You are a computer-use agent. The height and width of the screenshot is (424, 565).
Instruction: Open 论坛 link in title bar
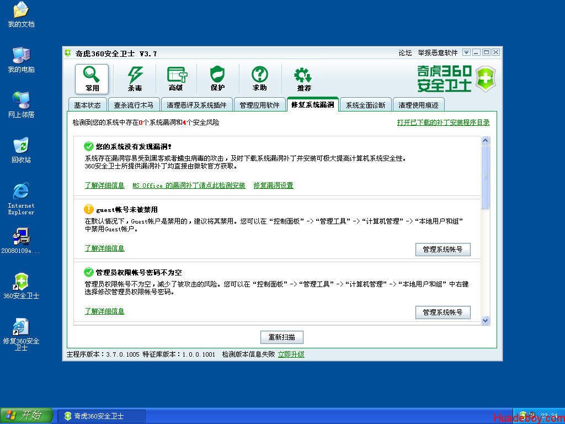tap(405, 53)
